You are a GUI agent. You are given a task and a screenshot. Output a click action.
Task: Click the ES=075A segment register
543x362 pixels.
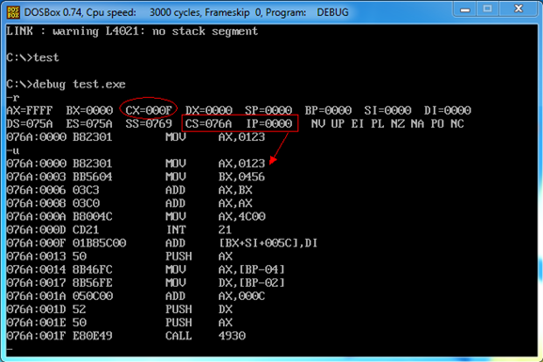(89, 123)
